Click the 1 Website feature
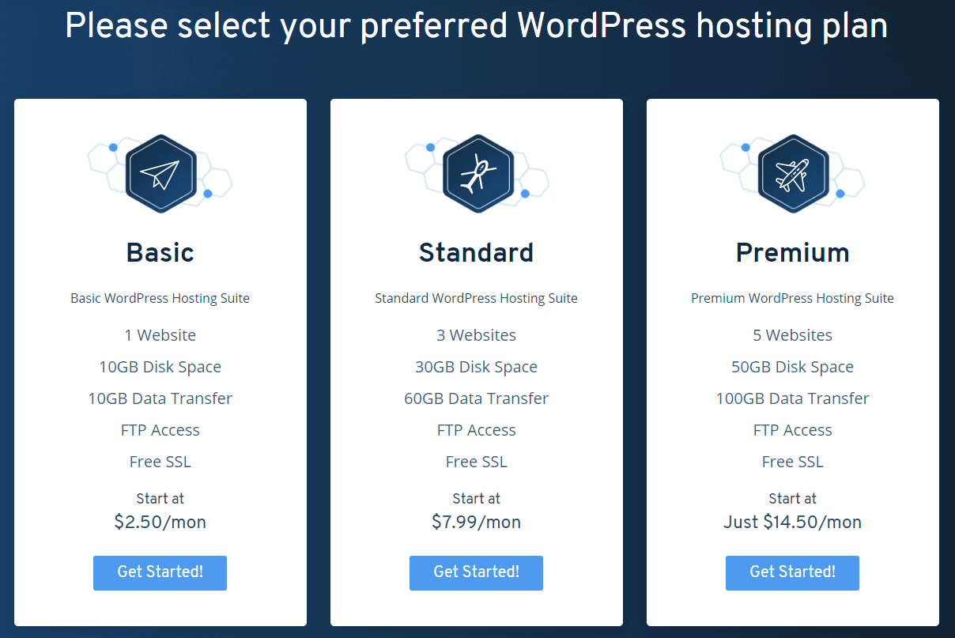 coord(160,335)
